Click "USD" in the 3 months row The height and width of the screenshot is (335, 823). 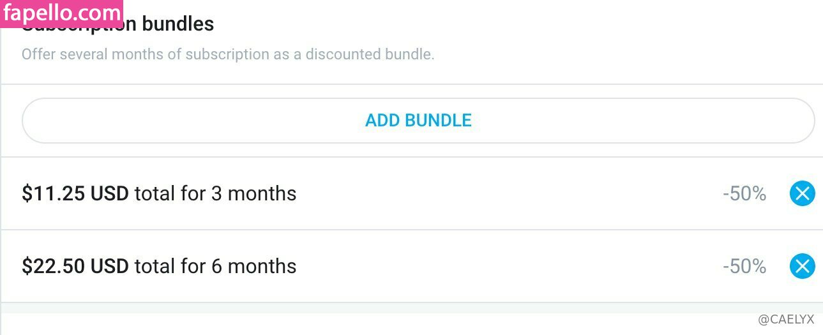click(x=110, y=193)
